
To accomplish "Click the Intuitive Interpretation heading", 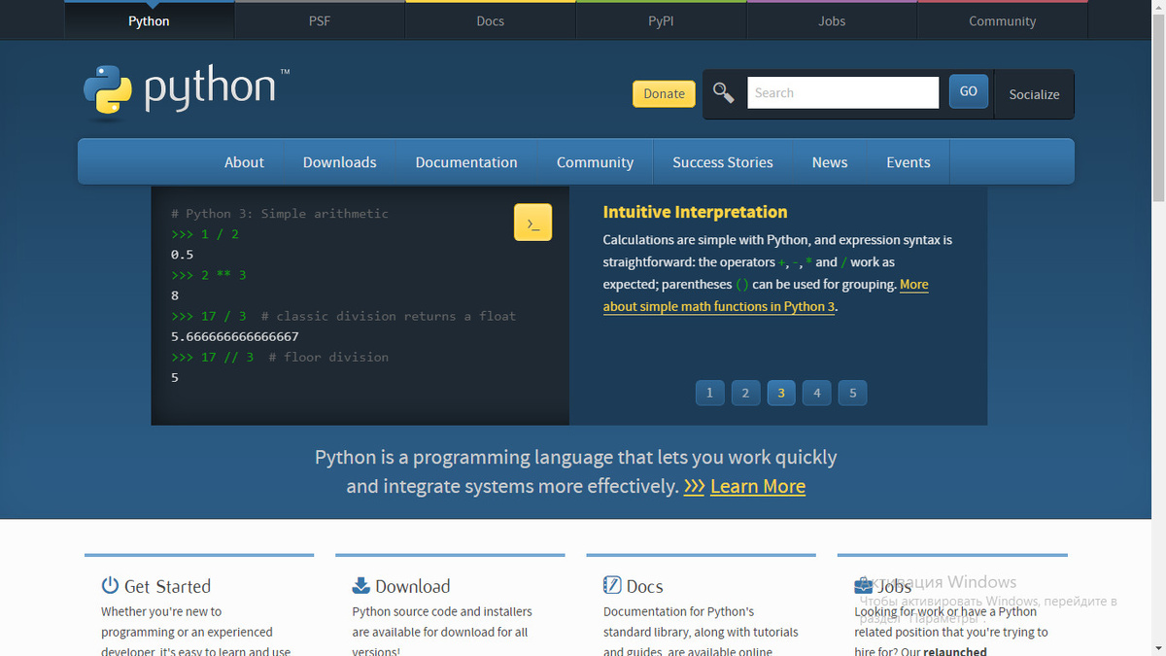I will [x=695, y=212].
